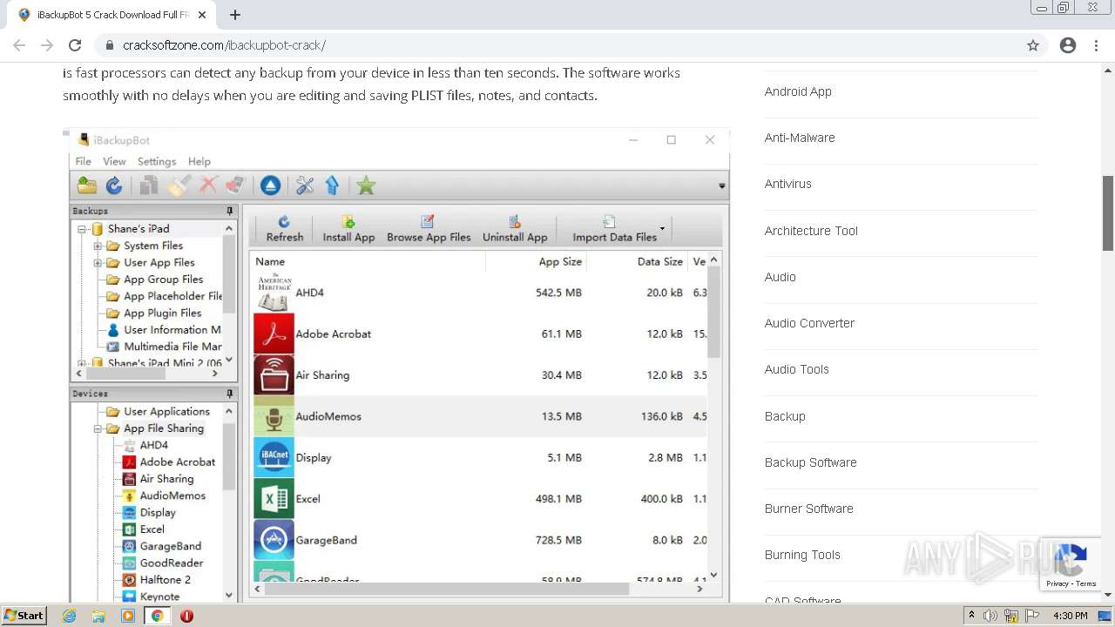This screenshot has width=1115, height=627.
Task: Click the green star icon in iBackupBot toolbar
Action: 366,185
